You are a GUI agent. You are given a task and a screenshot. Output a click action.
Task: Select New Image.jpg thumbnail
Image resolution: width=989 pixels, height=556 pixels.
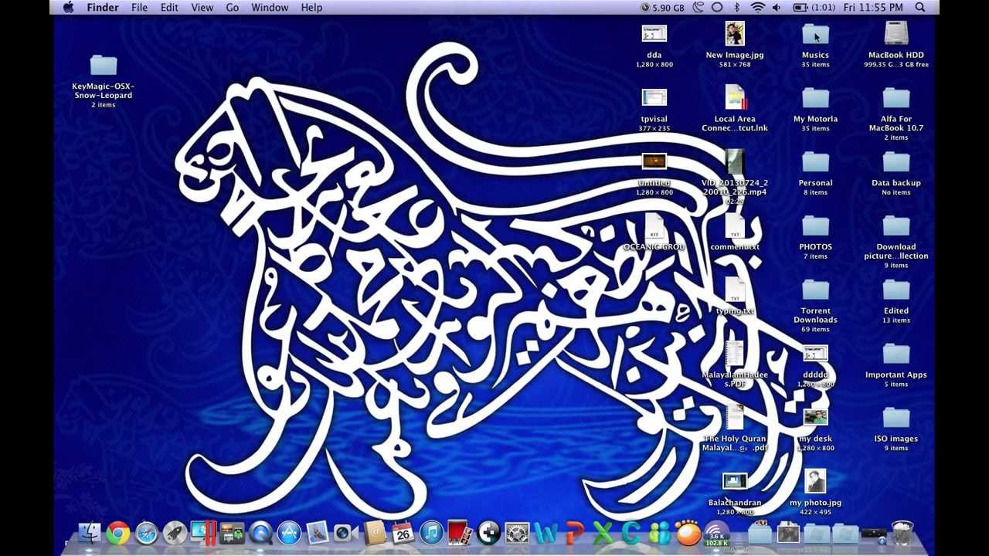[735, 34]
